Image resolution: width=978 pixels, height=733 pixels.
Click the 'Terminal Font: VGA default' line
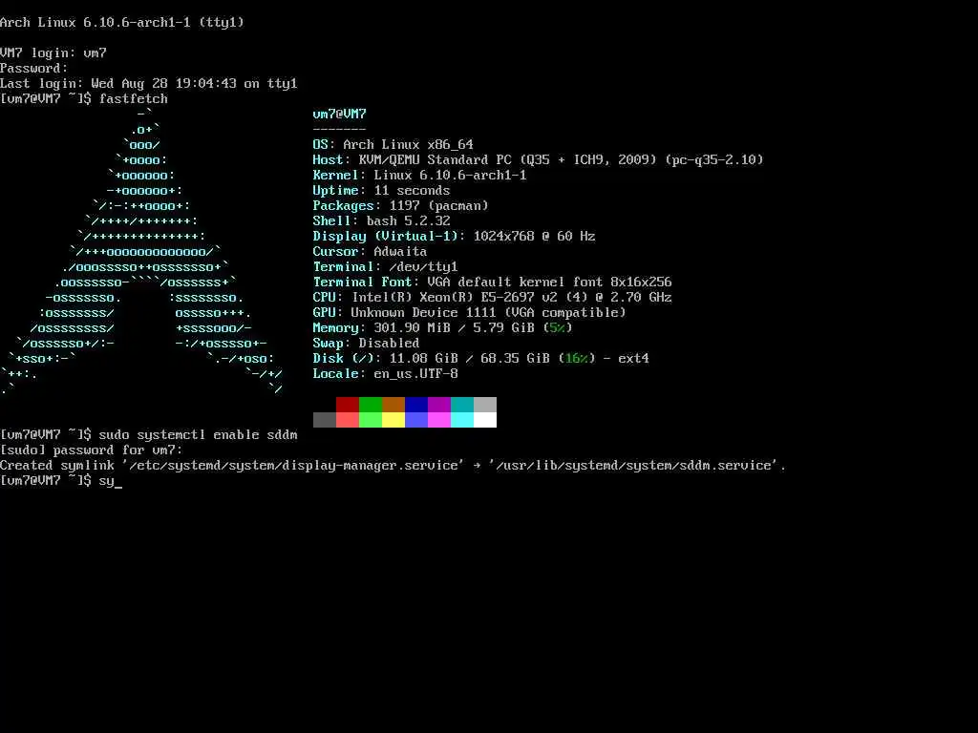(492, 282)
